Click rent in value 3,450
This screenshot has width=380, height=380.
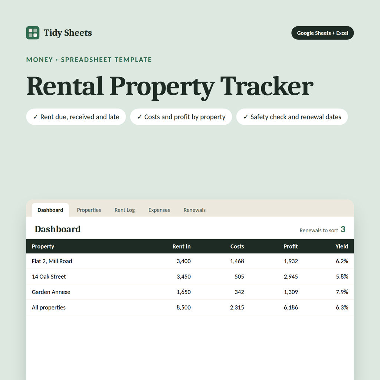pos(183,276)
